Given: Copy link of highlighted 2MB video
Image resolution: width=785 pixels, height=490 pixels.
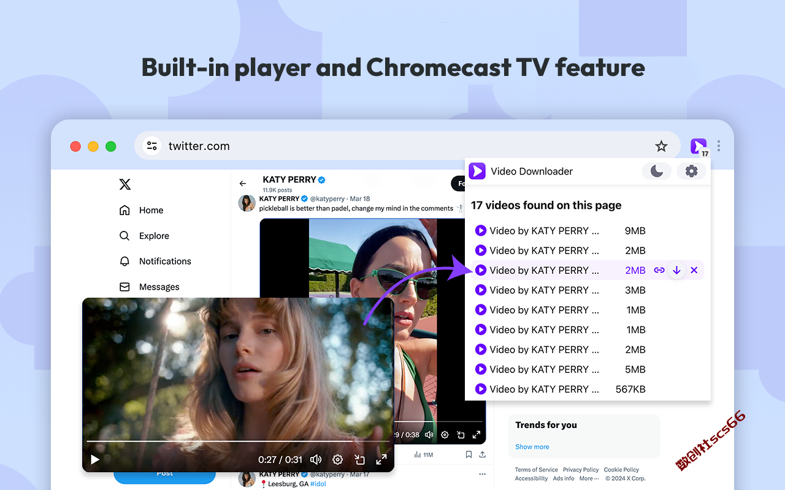Looking at the screenshot, I should [x=659, y=270].
